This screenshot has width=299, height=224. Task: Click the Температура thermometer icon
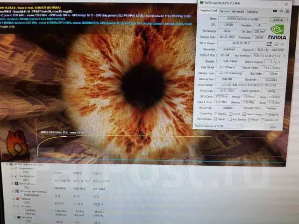(16, 176)
